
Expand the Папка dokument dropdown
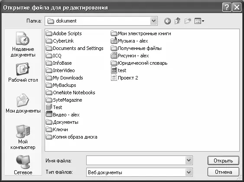tap(154, 21)
